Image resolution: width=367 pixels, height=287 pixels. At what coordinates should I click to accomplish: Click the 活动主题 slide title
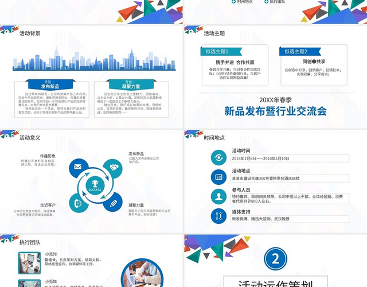point(214,33)
